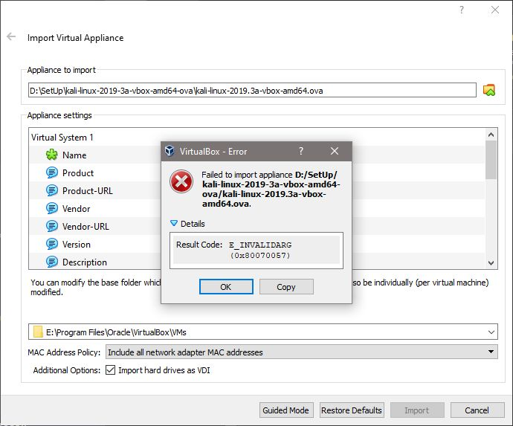Click the Product label in settings list
513x426 pixels.
(x=78, y=172)
